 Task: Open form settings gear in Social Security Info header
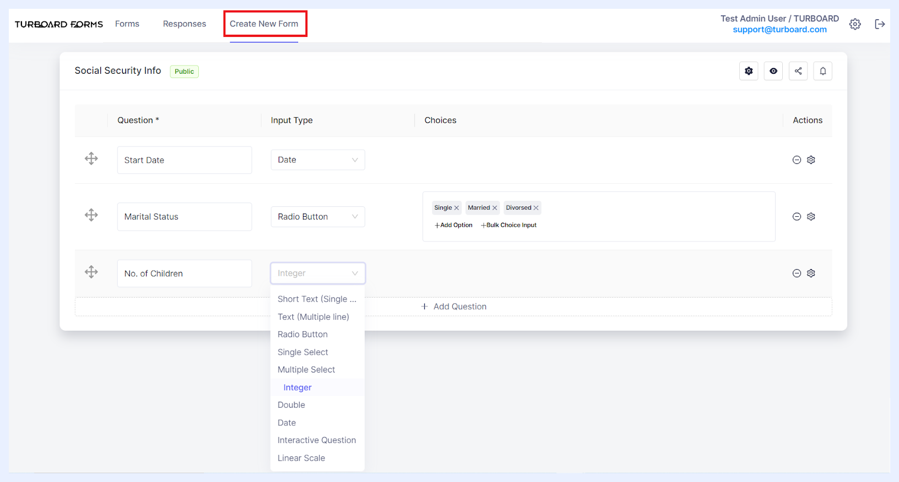[749, 71]
